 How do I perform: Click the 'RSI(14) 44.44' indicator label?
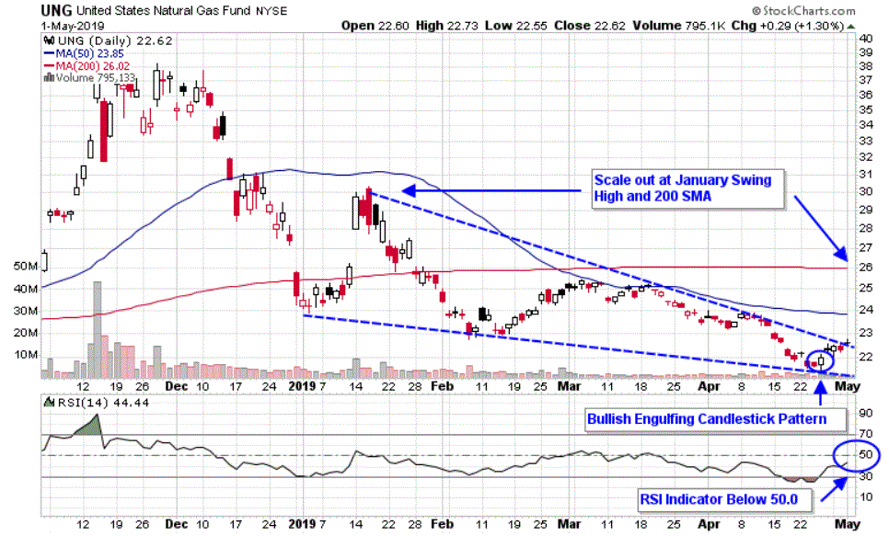[104, 403]
